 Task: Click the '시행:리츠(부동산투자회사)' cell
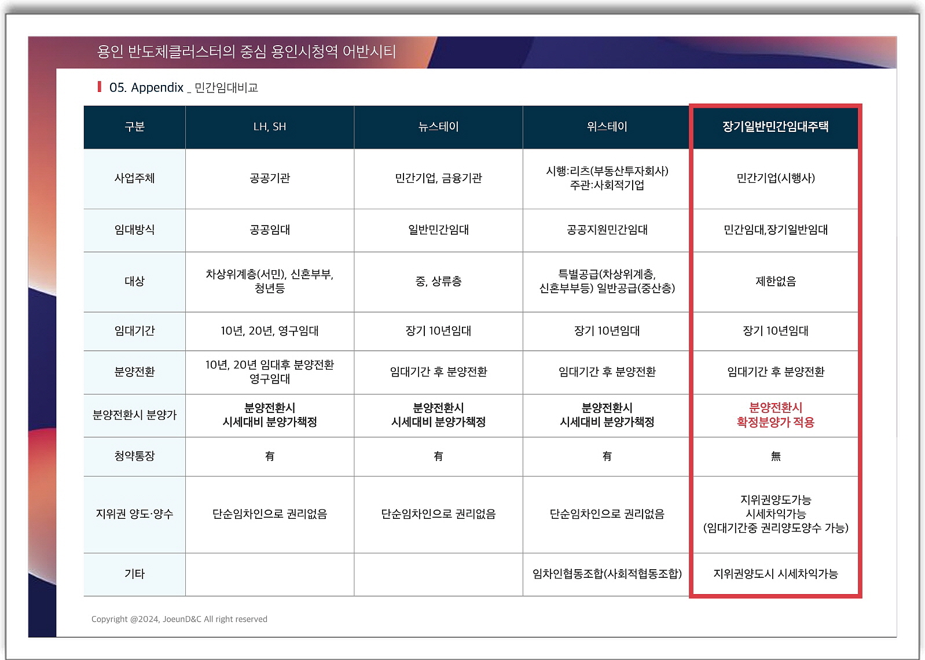tap(607, 179)
